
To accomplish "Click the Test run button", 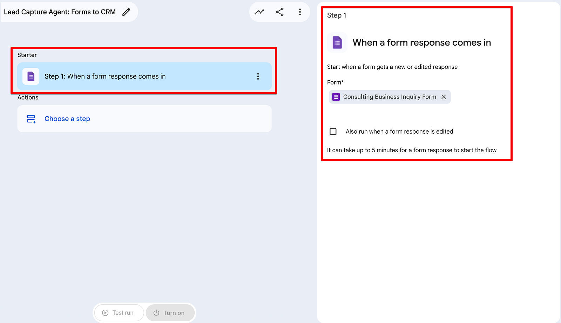I will coord(119,313).
